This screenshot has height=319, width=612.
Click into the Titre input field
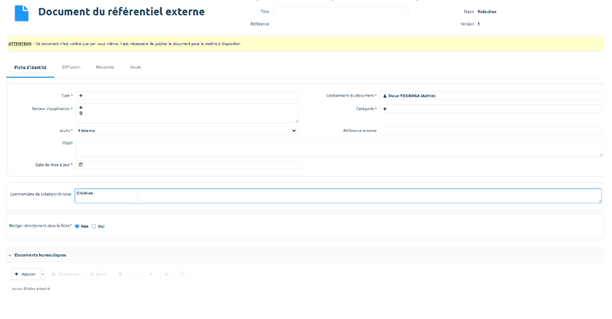tap(340, 12)
